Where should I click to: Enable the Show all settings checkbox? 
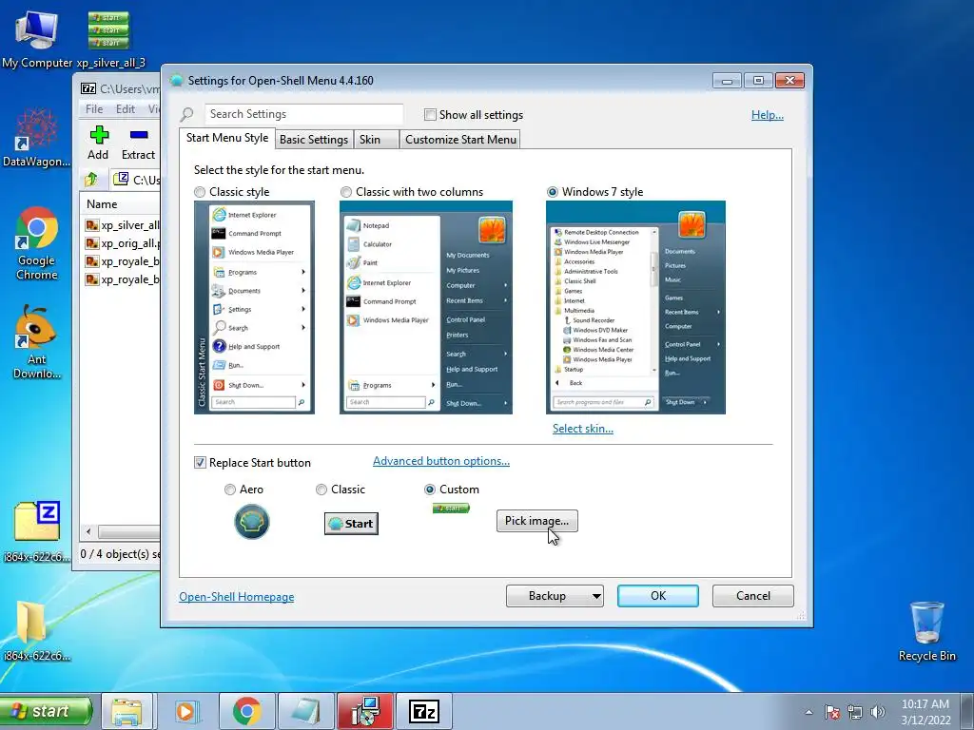430,115
